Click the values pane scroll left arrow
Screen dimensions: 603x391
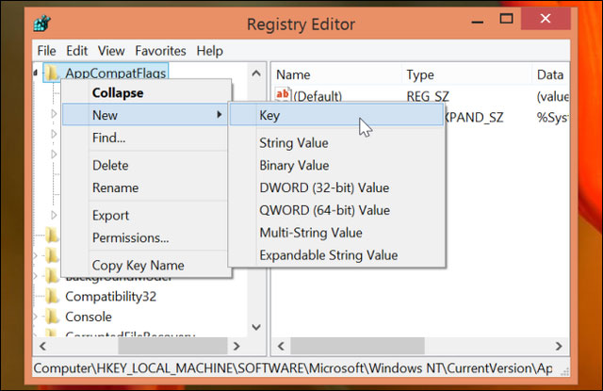pyautogui.click(x=281, y=346)
